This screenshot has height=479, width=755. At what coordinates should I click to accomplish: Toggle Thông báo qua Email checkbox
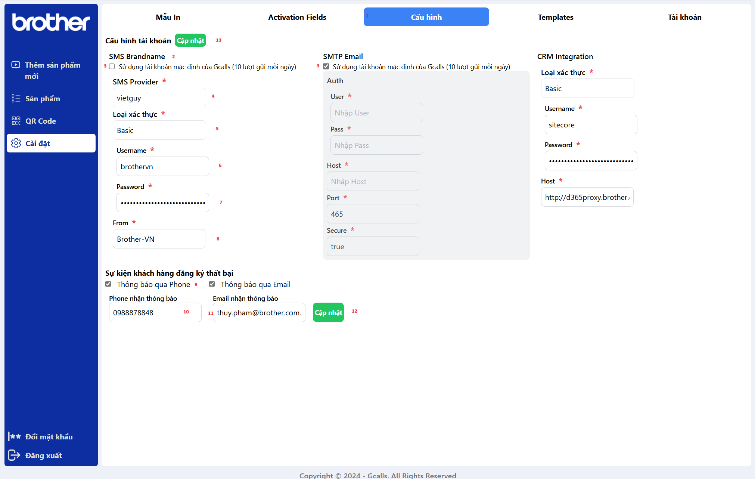212,284
